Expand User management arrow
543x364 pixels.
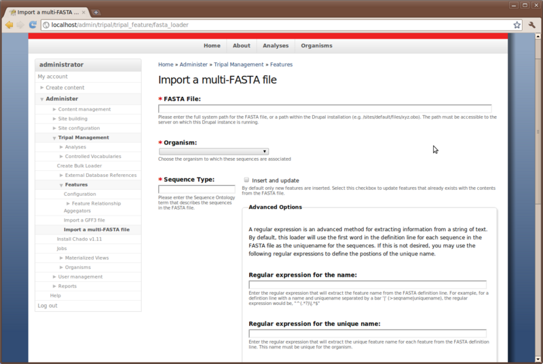pos(54,277)
